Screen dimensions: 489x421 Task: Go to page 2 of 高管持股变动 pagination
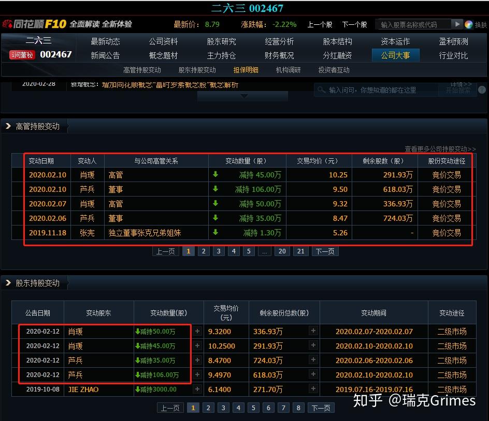pos(204,251)
